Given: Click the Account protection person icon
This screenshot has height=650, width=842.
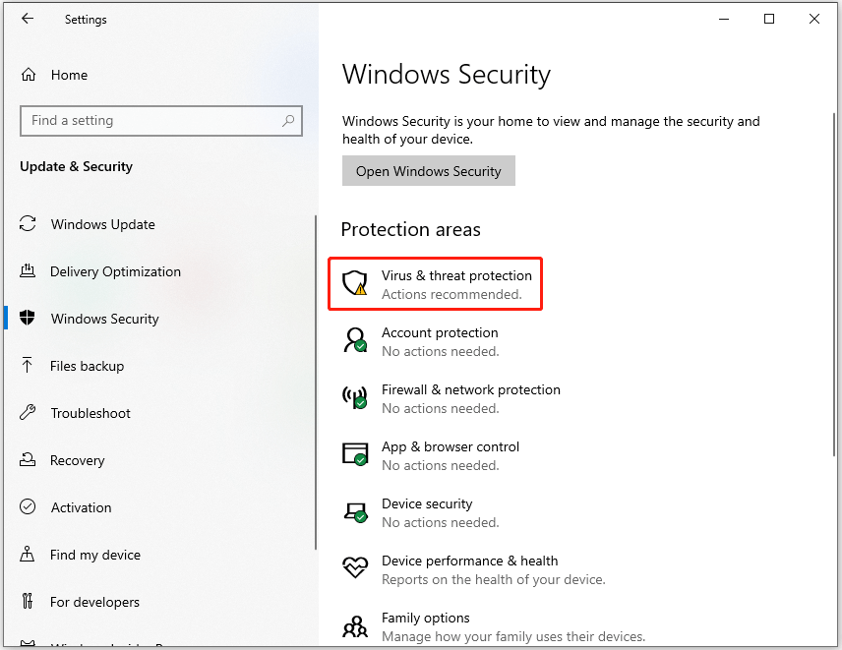Looking at the screenshot, I should (x=355, y=340).
